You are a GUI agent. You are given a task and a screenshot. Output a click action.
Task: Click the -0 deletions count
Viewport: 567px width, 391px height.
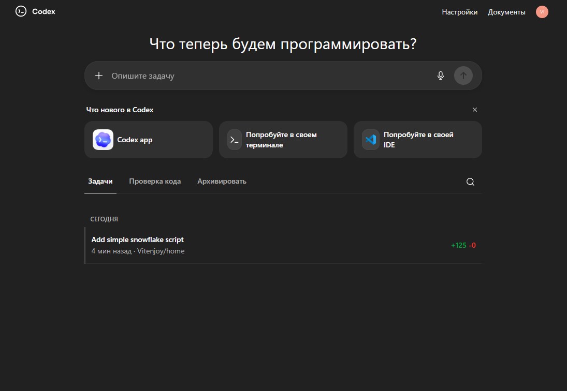click(472, 246)
